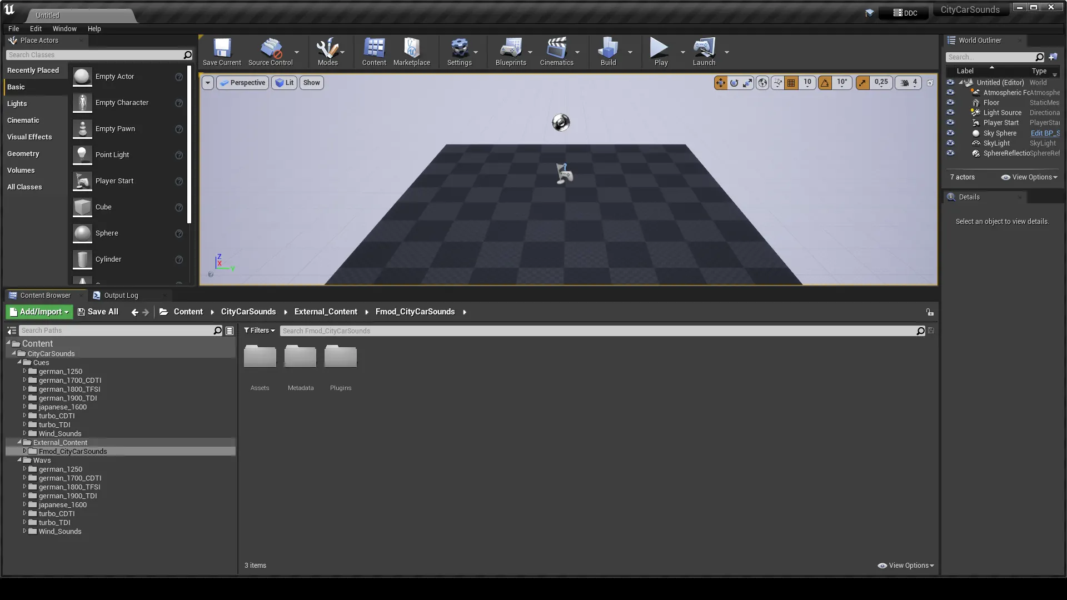1067x600 pixels.
Task: Click the Cinematics toolbar icon
Action: tap(556, 51)
